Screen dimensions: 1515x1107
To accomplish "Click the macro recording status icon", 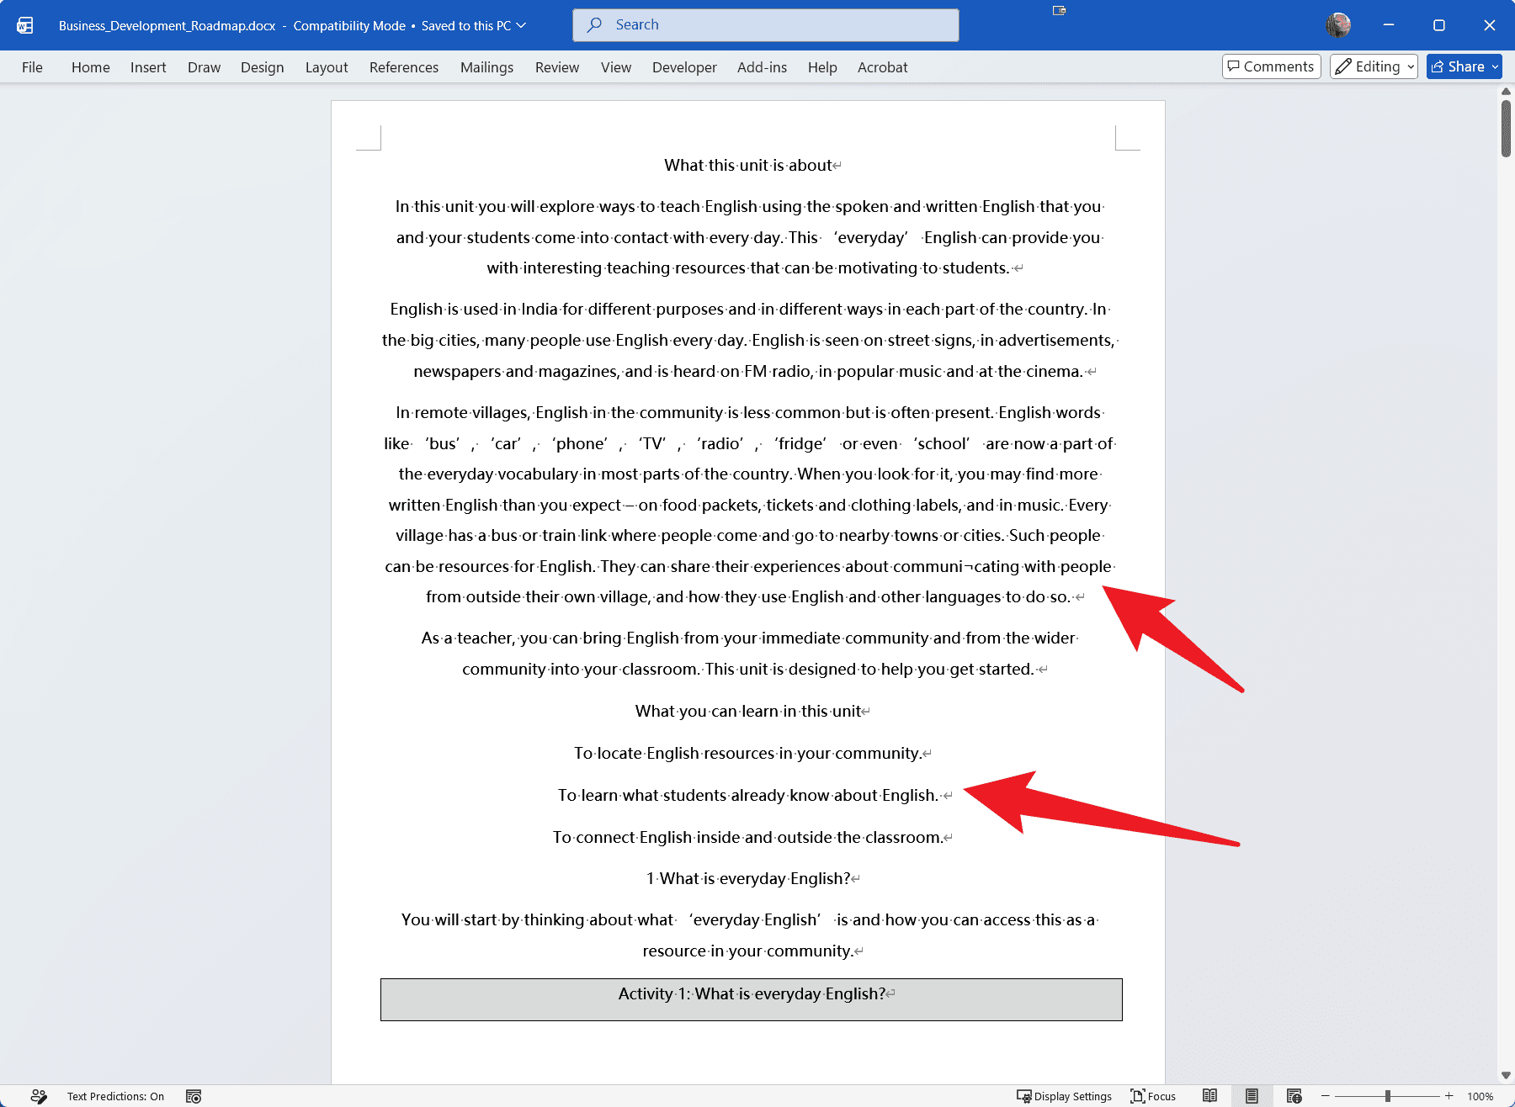I will point(194,1096).
